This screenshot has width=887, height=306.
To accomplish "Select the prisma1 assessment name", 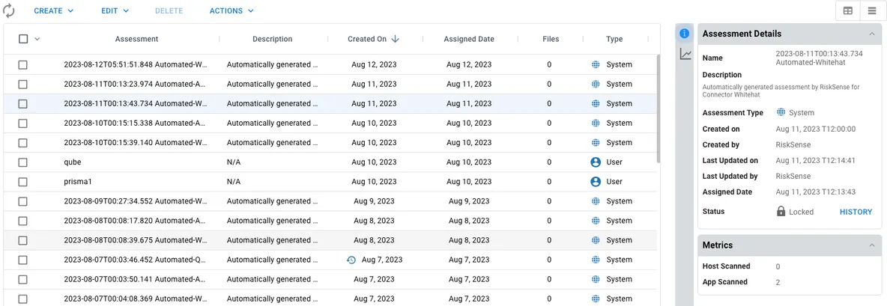I will 76,182.
